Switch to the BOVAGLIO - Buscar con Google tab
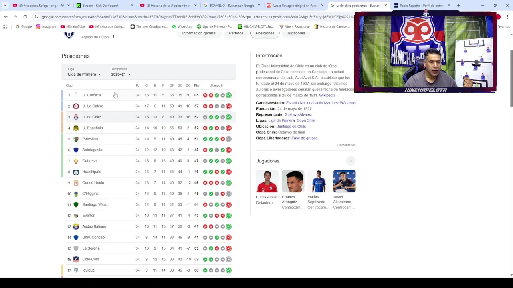513x288 pixels. pyautogui.click(x=232, y=6)
